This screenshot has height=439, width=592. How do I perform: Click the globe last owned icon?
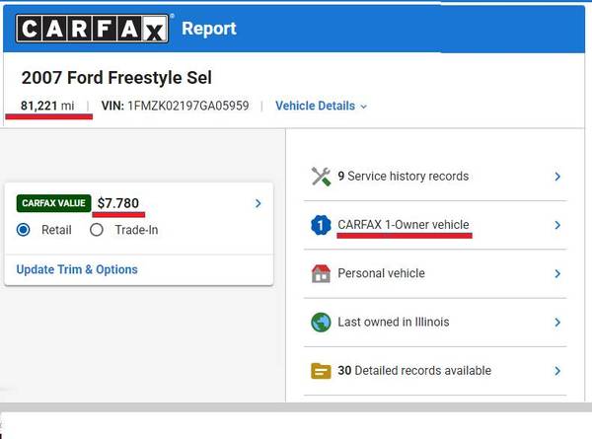(321, 323)
